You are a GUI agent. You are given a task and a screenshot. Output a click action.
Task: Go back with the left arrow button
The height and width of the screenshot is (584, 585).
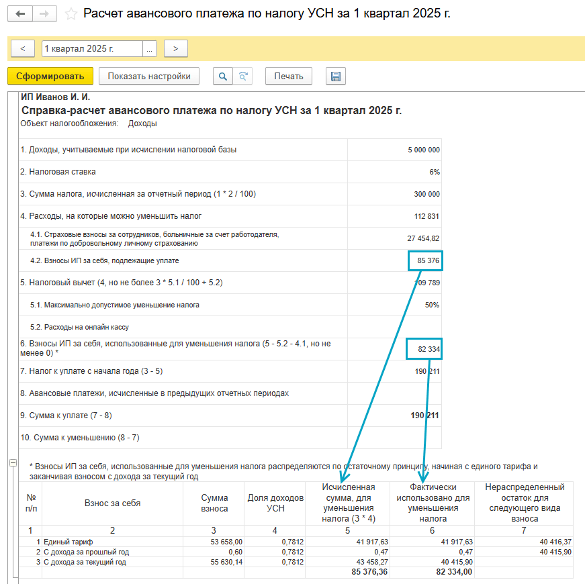[x=20, y=14]
